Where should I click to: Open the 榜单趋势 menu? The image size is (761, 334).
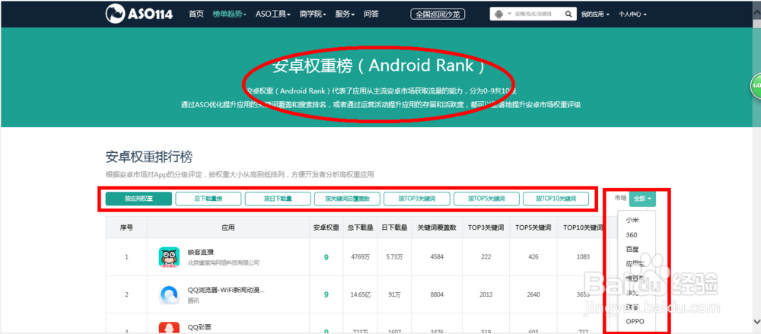click(230, 14)
